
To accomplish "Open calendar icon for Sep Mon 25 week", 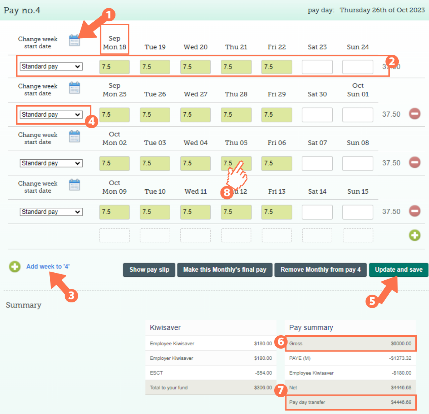I will [74, 88].
